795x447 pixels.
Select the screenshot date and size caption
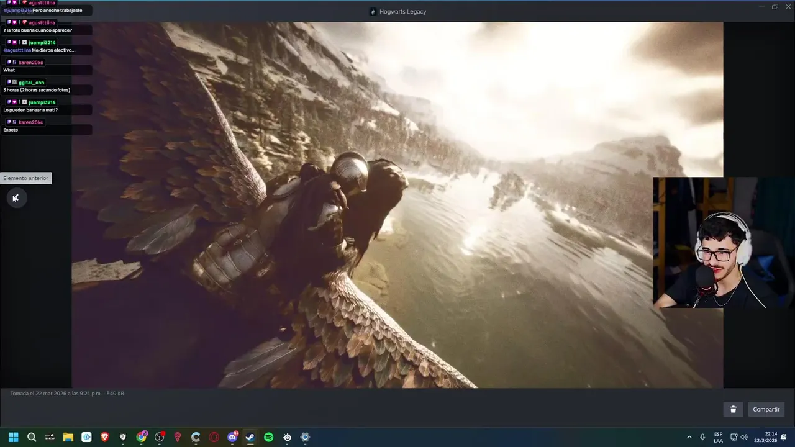(x=67, y=393)
